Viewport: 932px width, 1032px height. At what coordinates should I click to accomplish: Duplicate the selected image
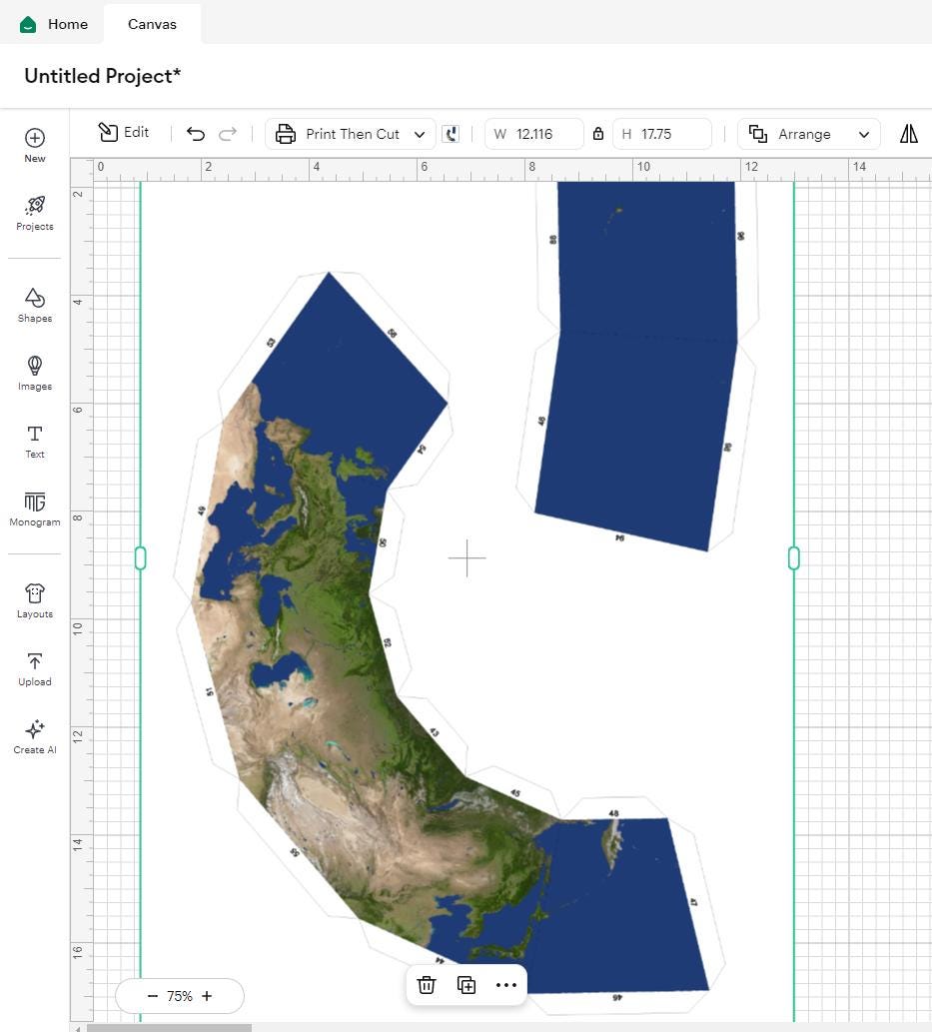(466, 985)
